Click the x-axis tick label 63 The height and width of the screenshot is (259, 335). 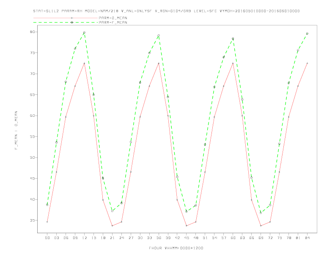click(242, 238)
